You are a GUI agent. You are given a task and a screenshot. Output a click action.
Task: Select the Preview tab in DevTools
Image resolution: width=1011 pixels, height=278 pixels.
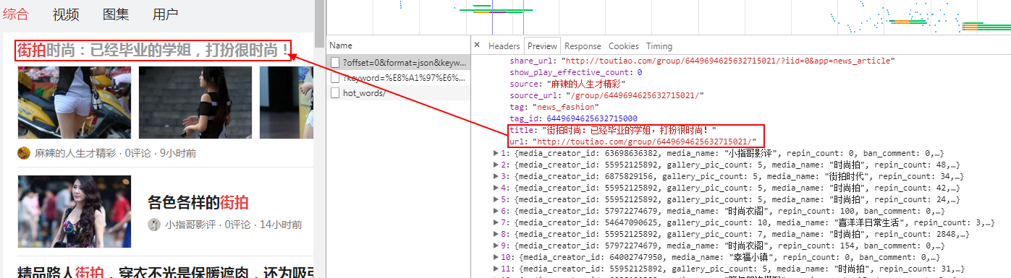(542, 45)
